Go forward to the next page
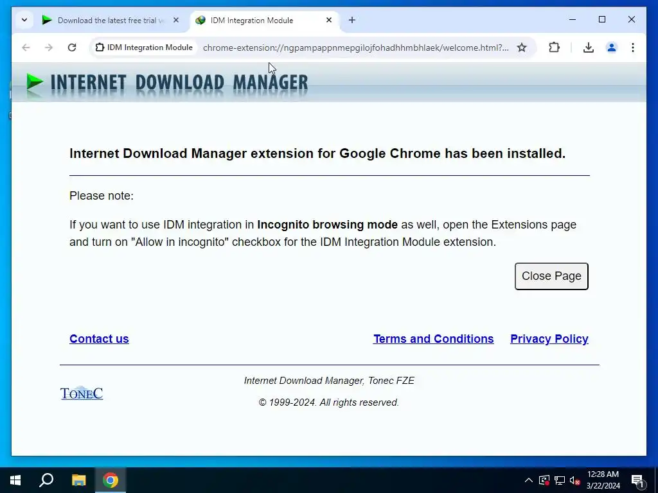The height and width of the screenshot is (493, 658). pyautogui.click(x=49, y=48)
